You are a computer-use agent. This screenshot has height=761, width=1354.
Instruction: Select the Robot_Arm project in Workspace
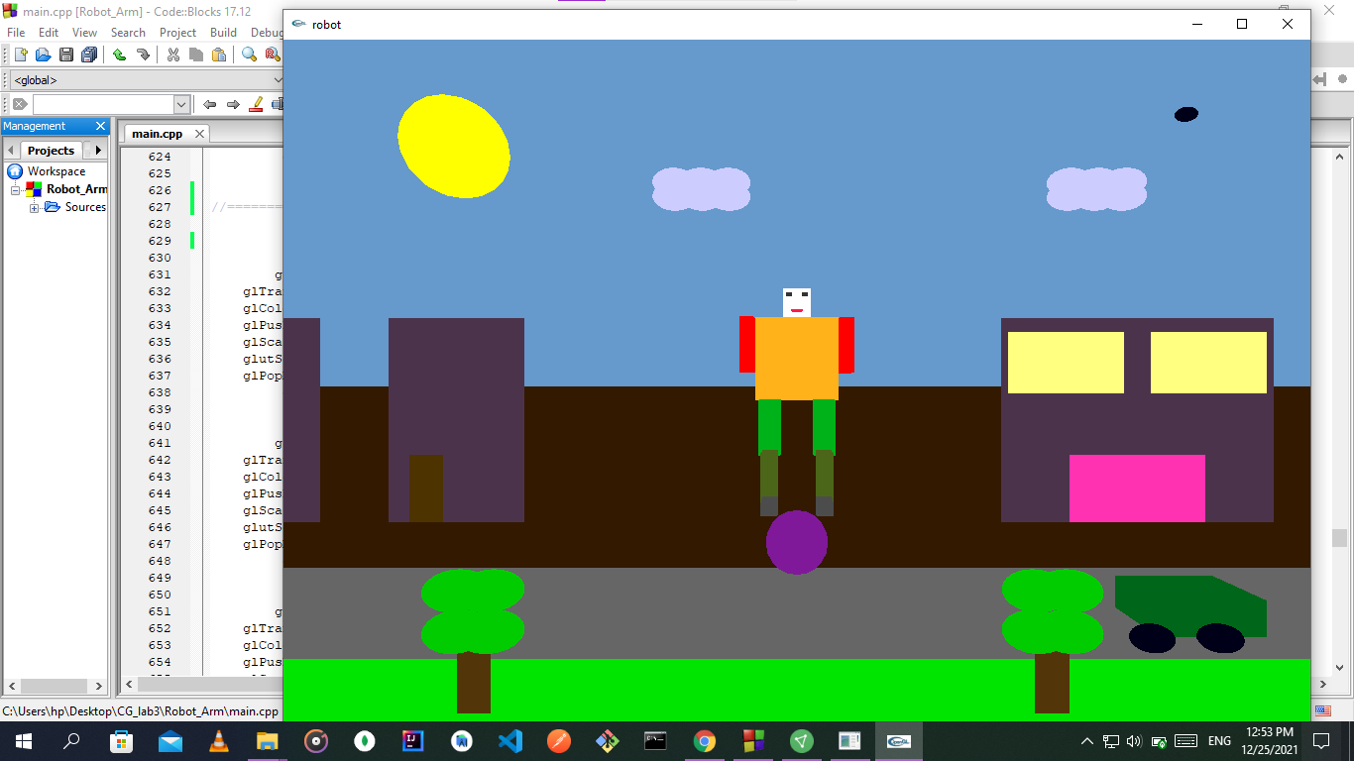[x=75, y=188]
